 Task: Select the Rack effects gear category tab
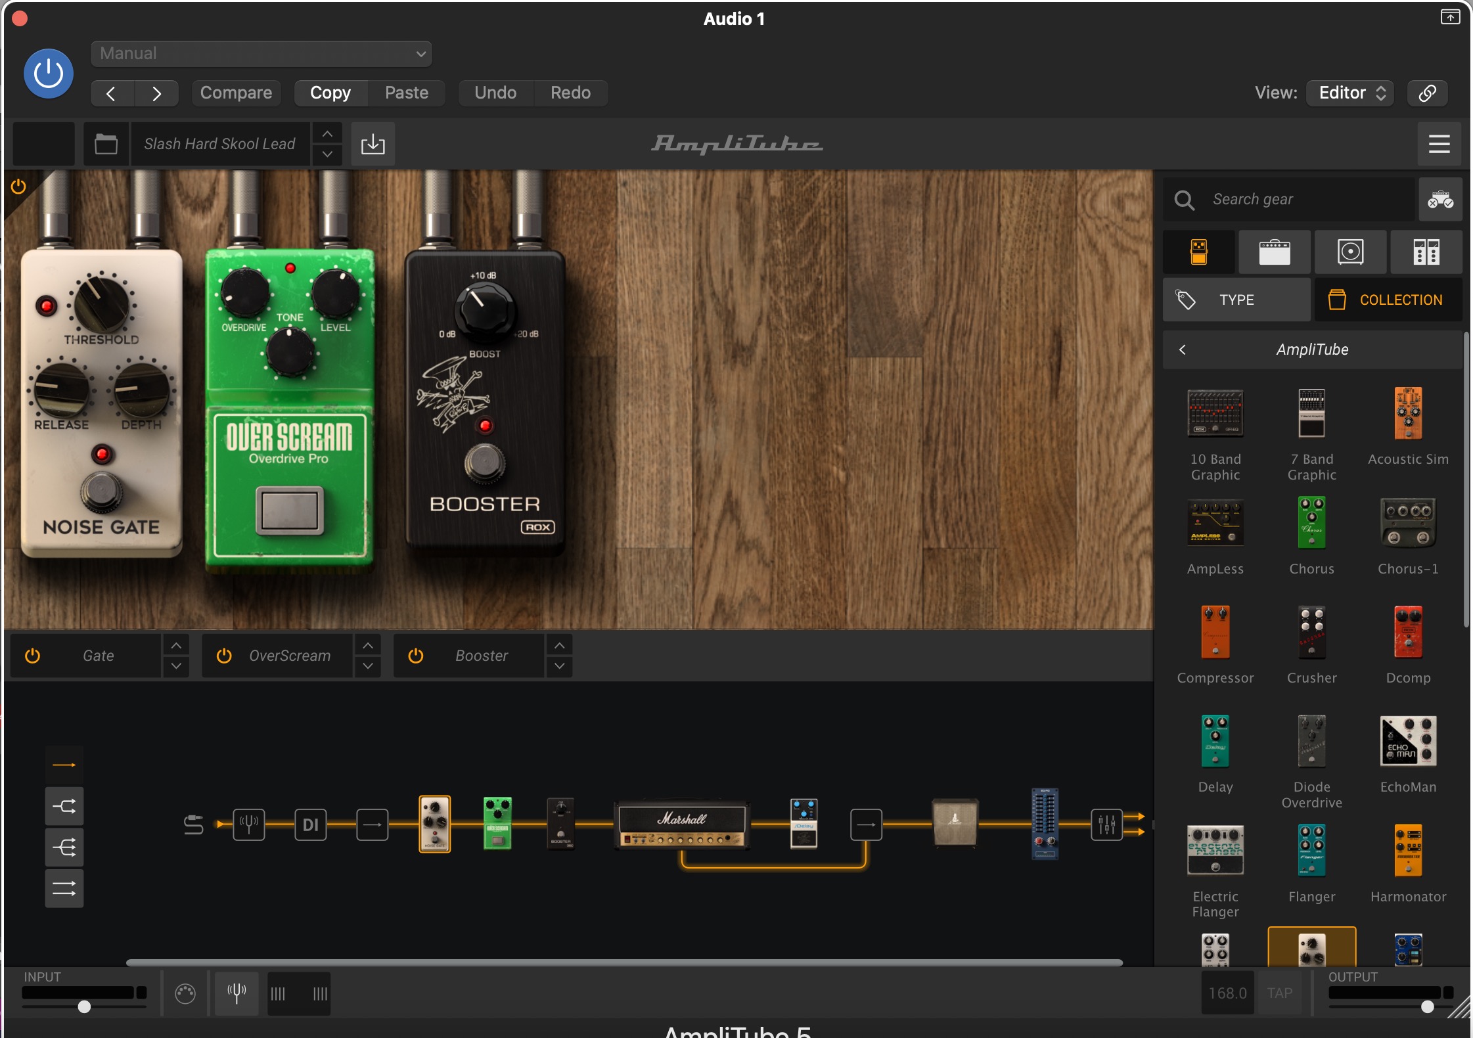coord(1426,252)
